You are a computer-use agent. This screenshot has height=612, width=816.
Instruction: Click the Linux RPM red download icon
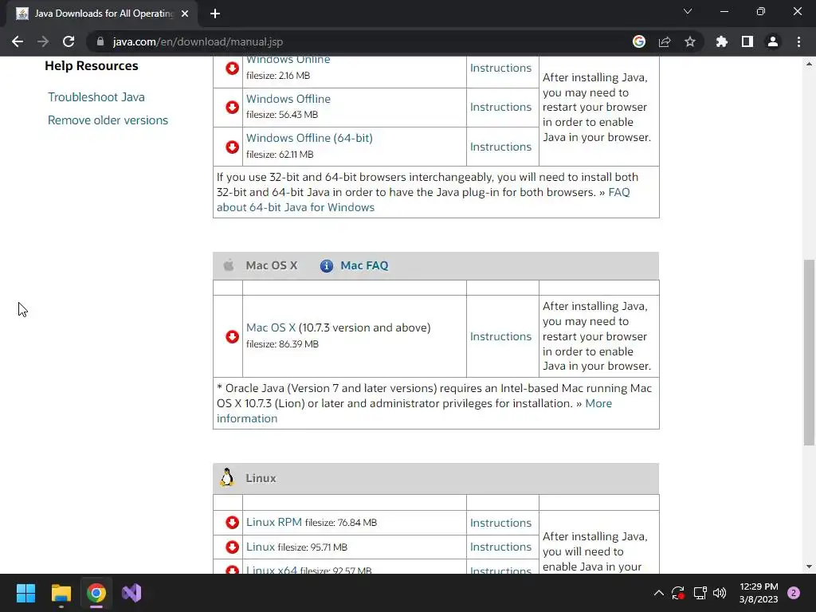(x=232, y=523)
